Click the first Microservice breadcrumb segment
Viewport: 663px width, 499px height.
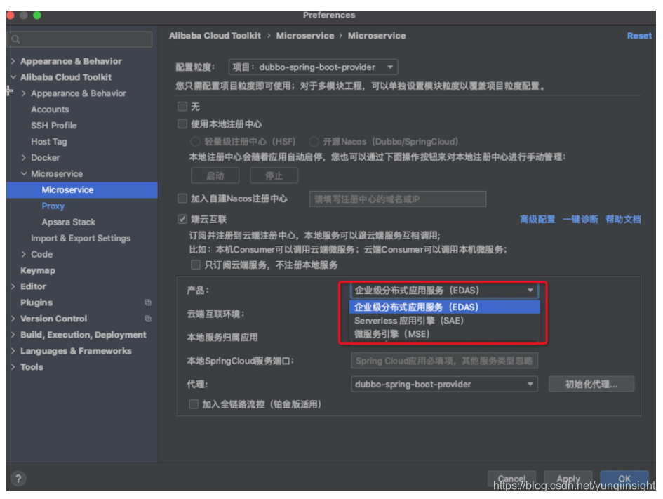(x=305, y=36)
